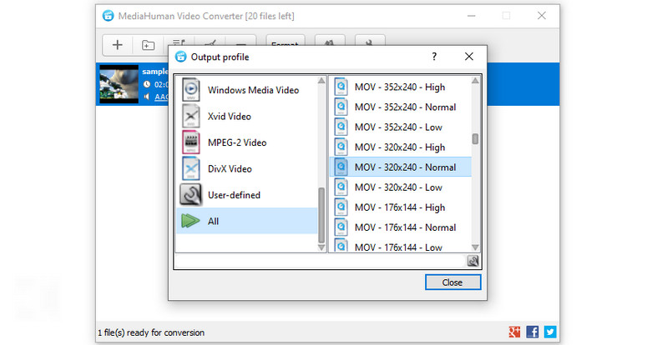
Task: Select the All category
Action: pyautogui.click(x=247, y=221)
